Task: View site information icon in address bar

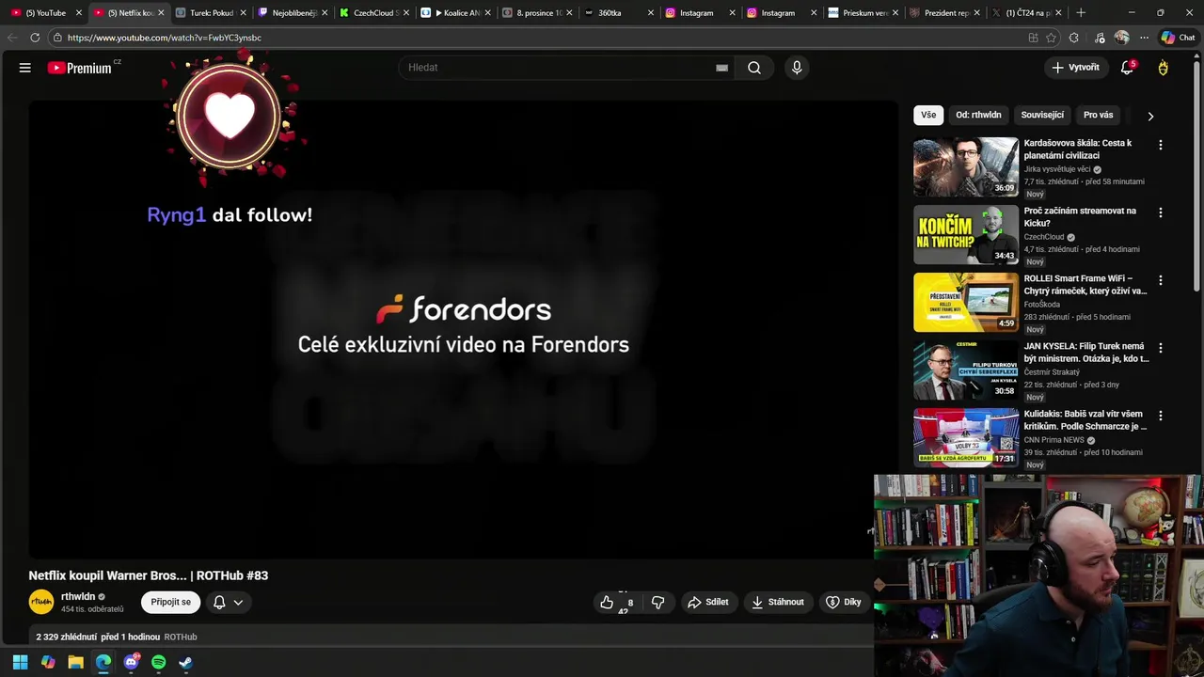Action: pyautogui.click(x=57, y=38)
